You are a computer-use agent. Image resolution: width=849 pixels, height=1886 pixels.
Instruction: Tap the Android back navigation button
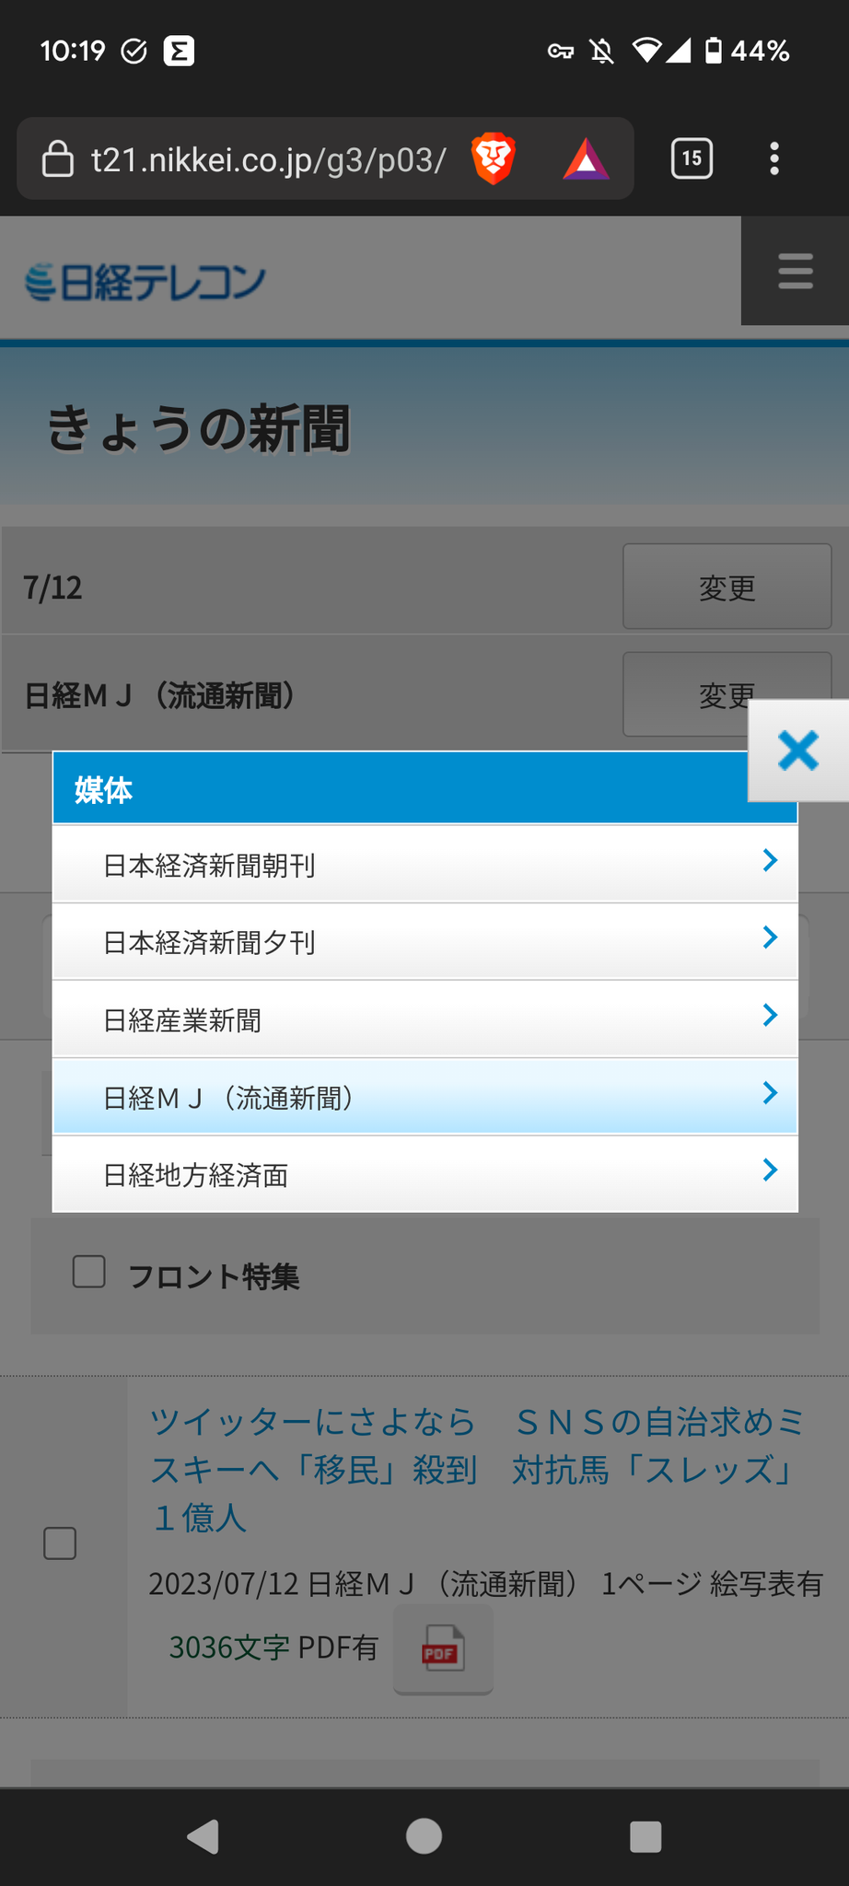click(x=204, y=1836)
